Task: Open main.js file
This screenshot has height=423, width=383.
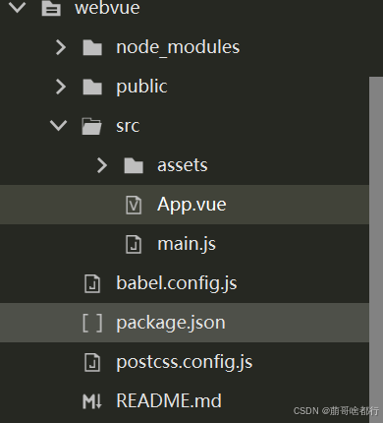Action: (x=187, y=245)
